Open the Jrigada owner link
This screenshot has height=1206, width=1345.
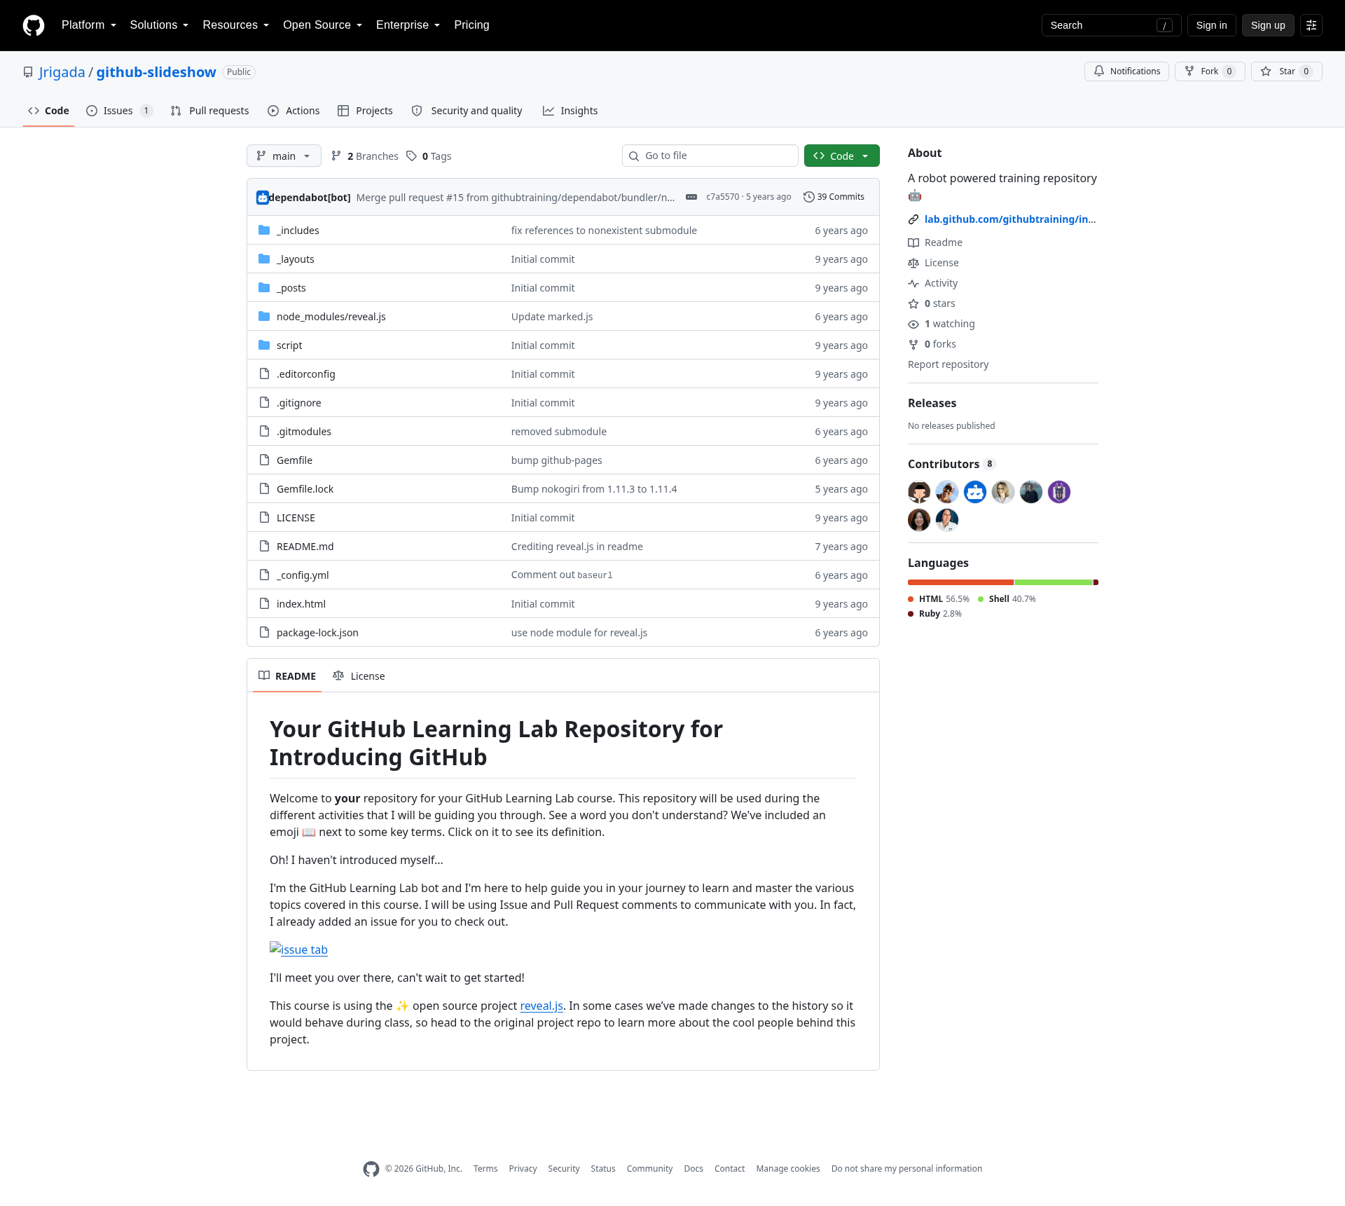point(62,72)
